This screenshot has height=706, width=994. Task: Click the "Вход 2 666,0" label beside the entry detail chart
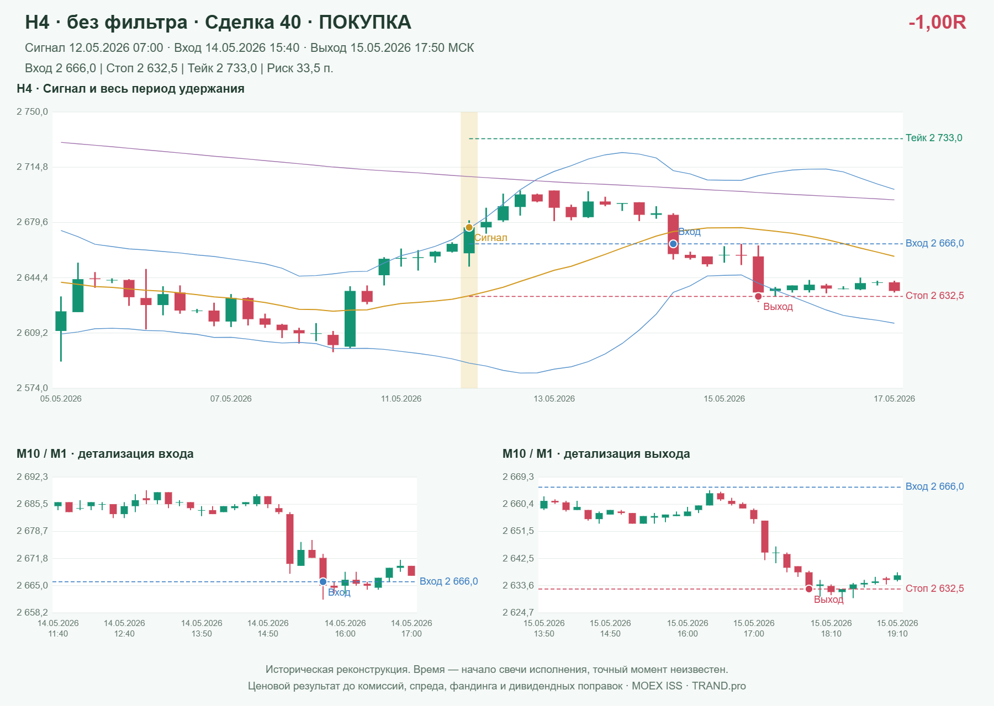pyautogui.click(x=449, y=581)
